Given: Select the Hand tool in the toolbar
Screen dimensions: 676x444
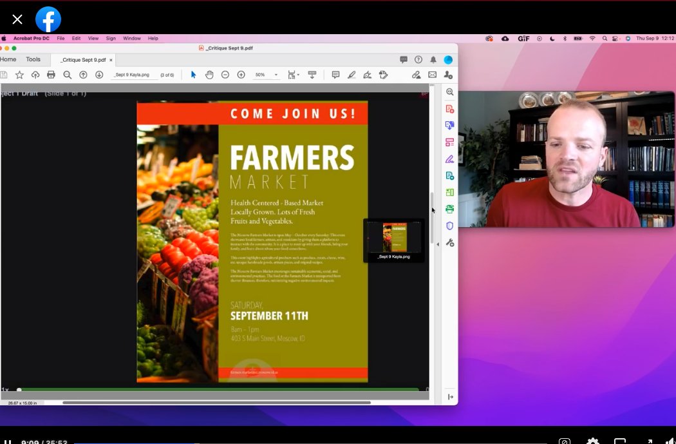Looking at the screenshot, I should coord(209,74).
